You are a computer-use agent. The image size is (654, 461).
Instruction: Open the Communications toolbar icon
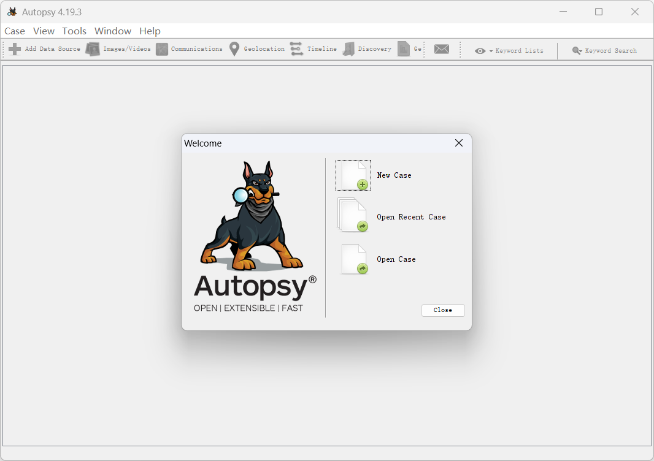coord(162,49)
